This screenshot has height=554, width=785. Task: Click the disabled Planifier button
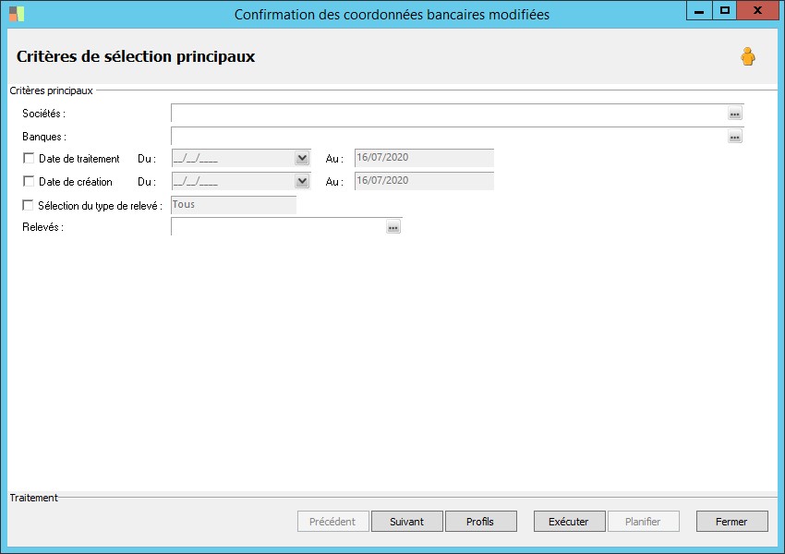[x=644, y=522]
